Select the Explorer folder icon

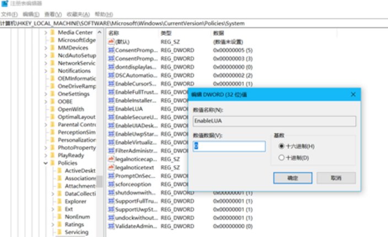[60, 201]
